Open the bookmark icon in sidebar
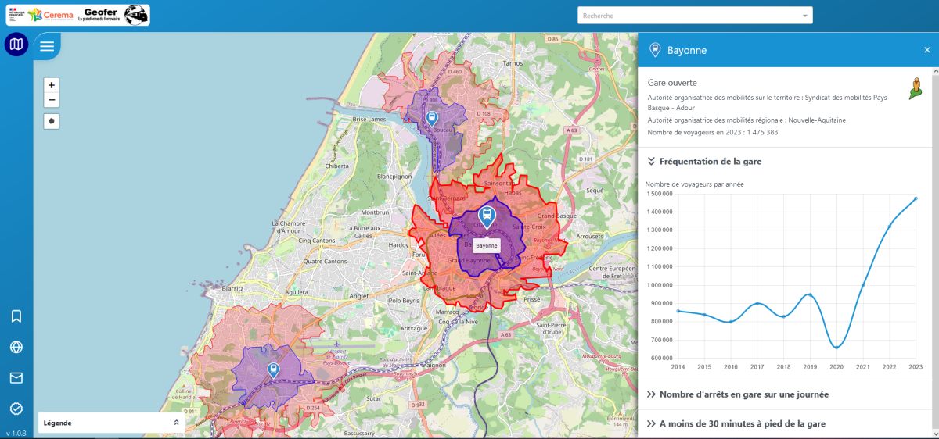Screen dimensions: 939x439 click(x=16, y=316)
